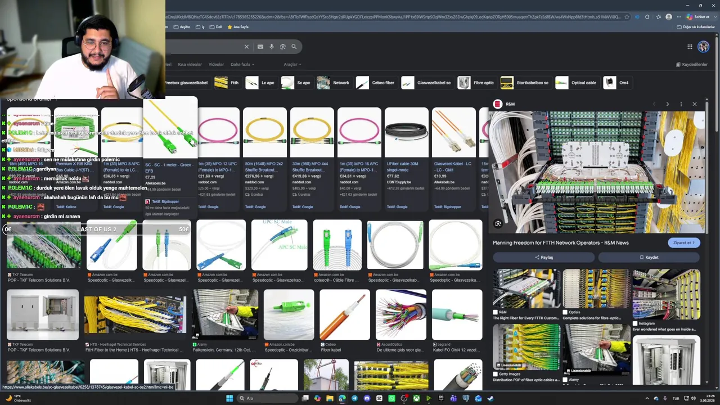Image resolution: width=720 pixels, height=405 pixels.
Task: Share image with Paylaş button
Action: tap(544, 258)
